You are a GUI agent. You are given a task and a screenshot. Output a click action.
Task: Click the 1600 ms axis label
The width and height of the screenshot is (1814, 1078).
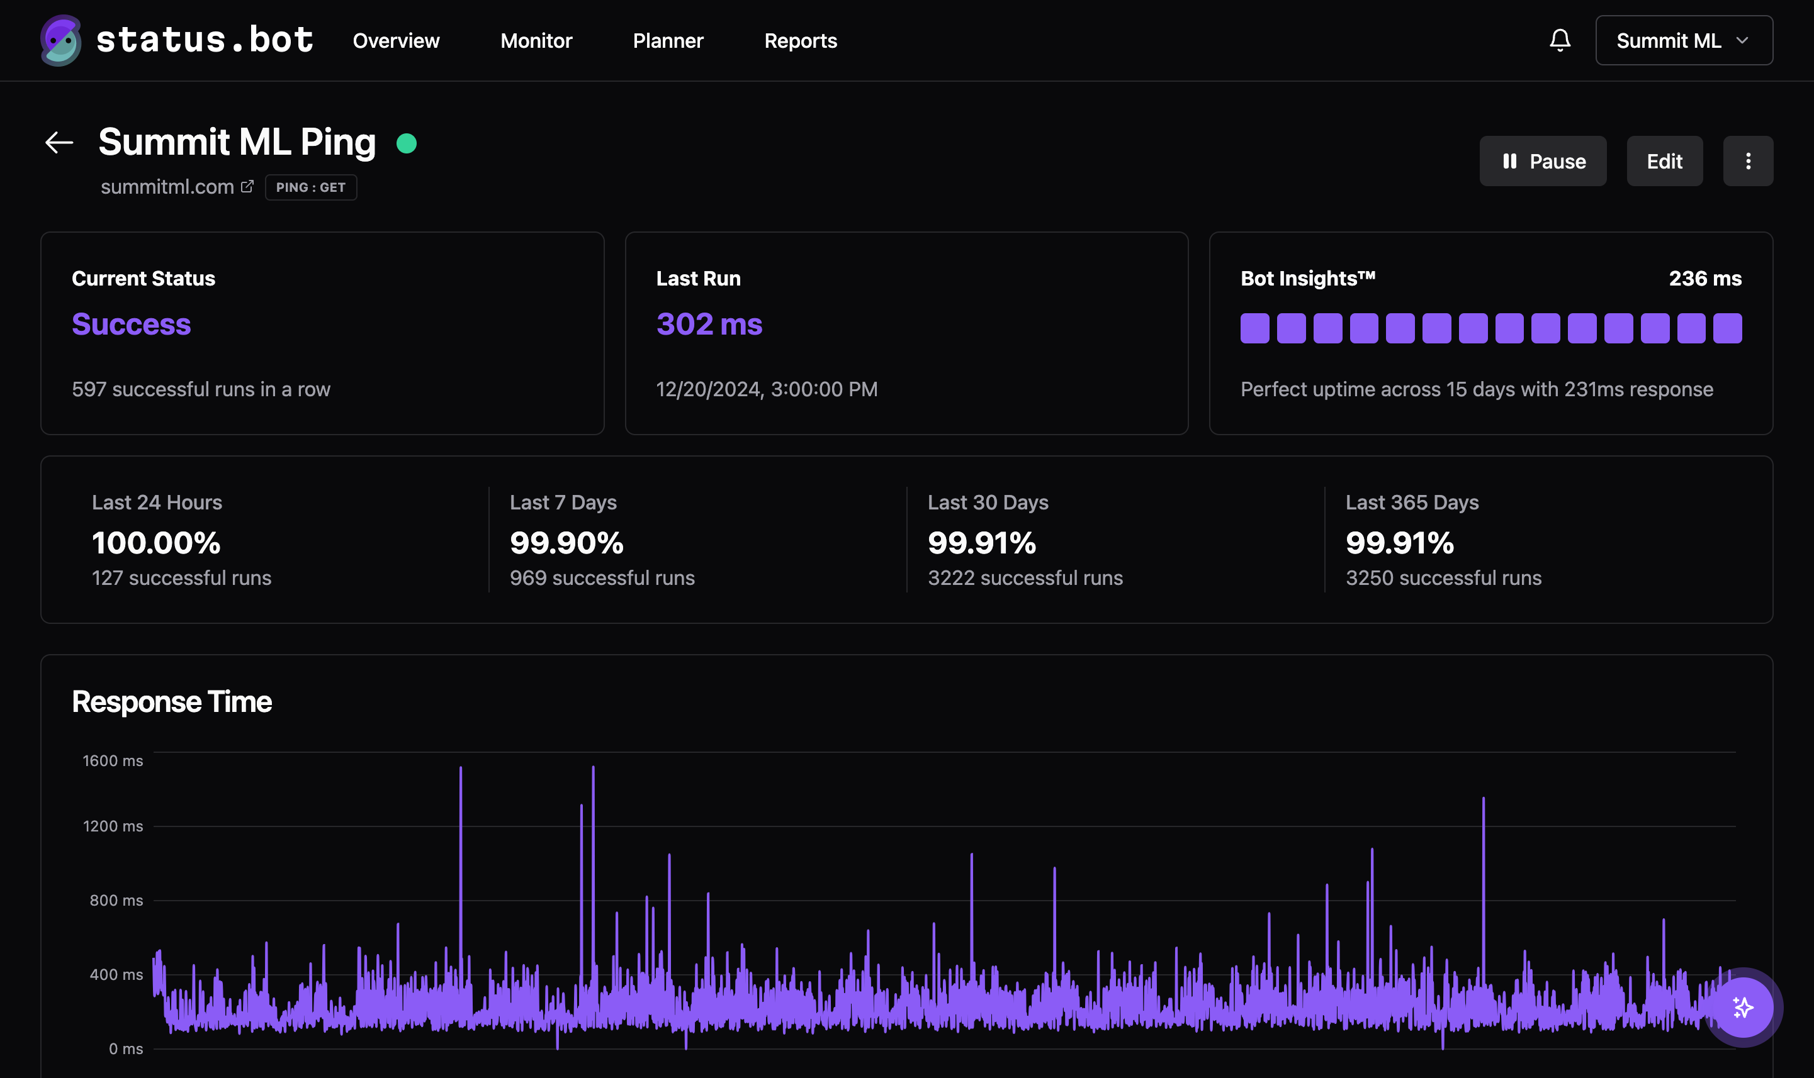point(113,760)
